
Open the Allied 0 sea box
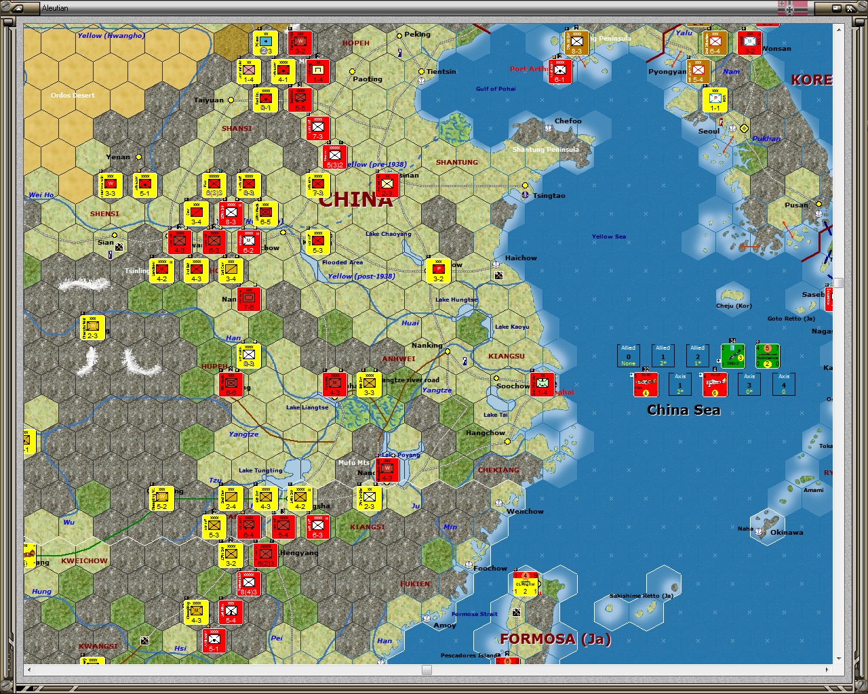pyautogui.click(x=629, y=356)
